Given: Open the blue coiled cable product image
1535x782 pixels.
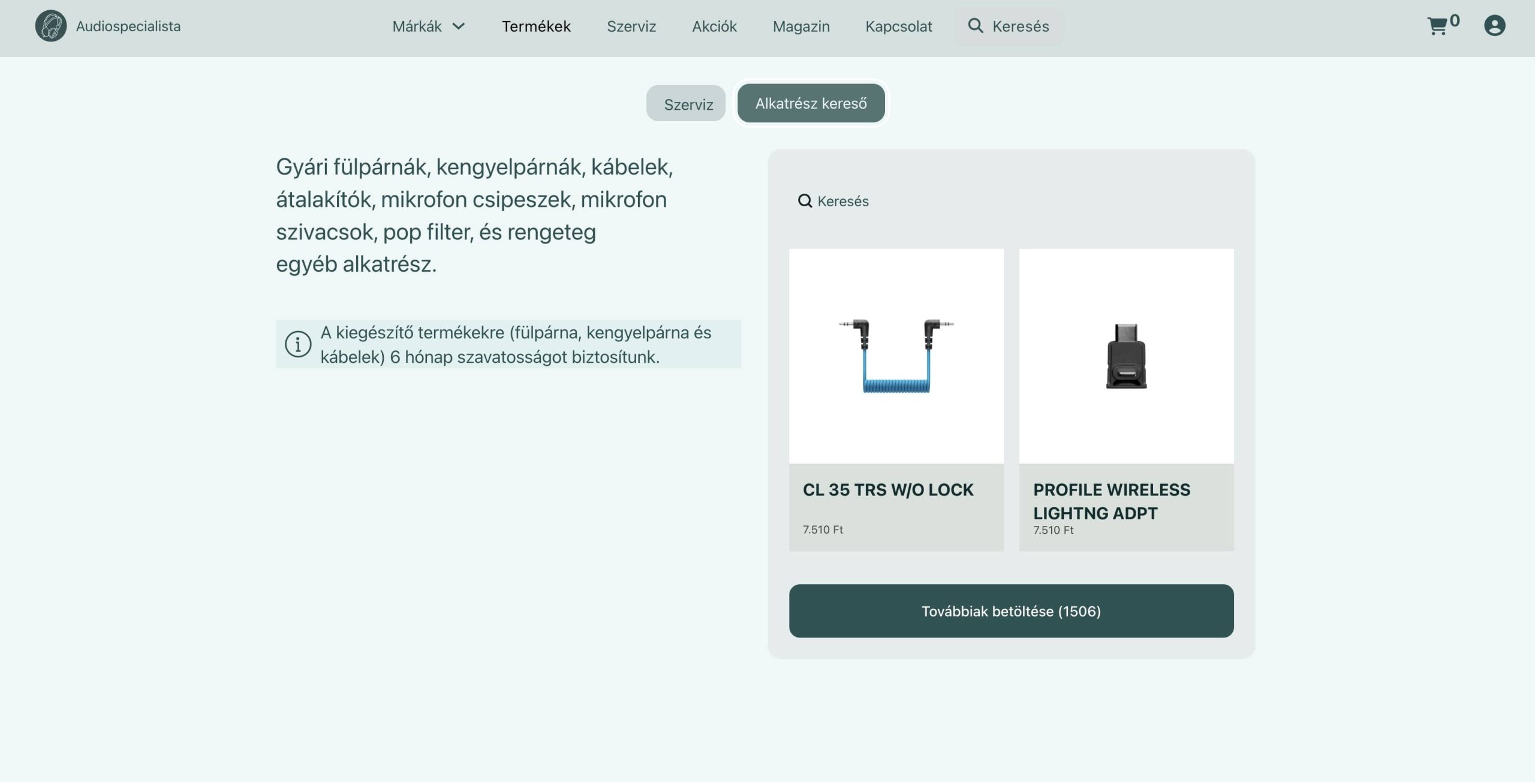Looking at the screenshot, I should click(x=896, y=356).
